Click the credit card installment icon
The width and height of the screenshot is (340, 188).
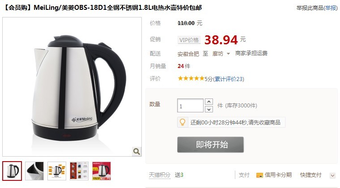(259, 175)
